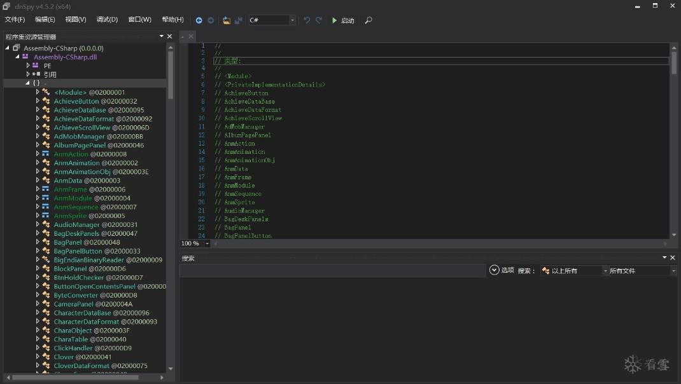Collapse the Assembly-CSharp.dll node
This screenshot has height=384, width=681.
[x=18, y=57]
